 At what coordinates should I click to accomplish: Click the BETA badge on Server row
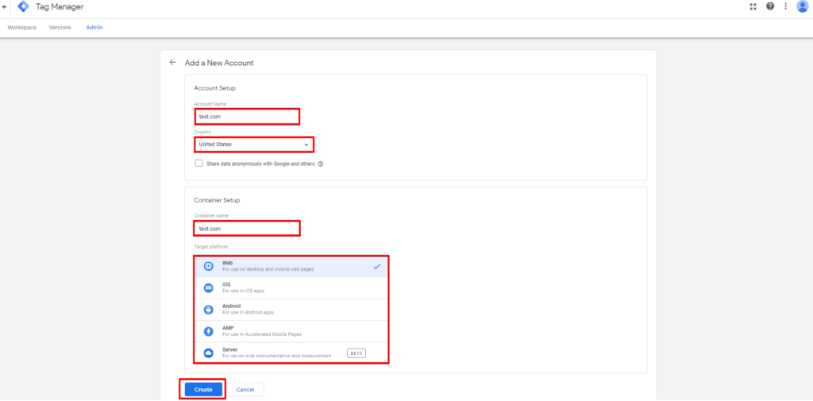pyautogui.click(x=356, y=353)
